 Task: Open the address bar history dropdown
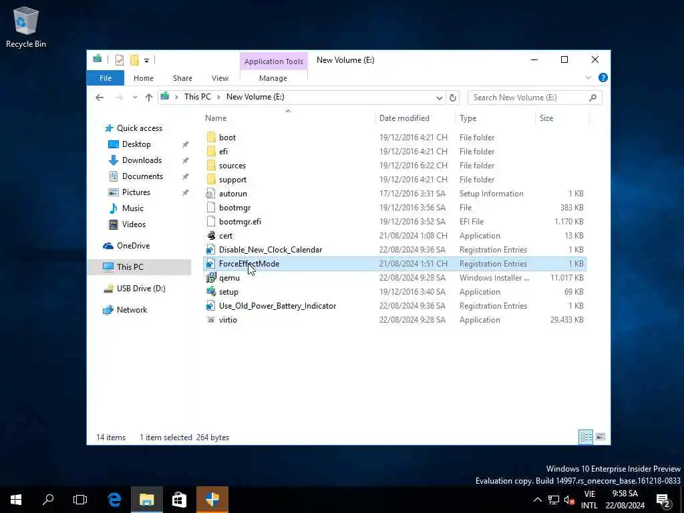(x=440, y=98)
